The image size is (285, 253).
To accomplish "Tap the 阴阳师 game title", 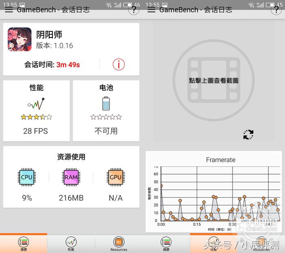I will click(49, 35).
